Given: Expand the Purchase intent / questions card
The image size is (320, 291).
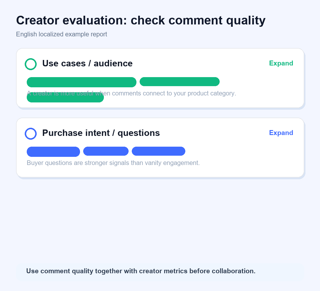Looking at the screenshot, I should pos(281,133).
